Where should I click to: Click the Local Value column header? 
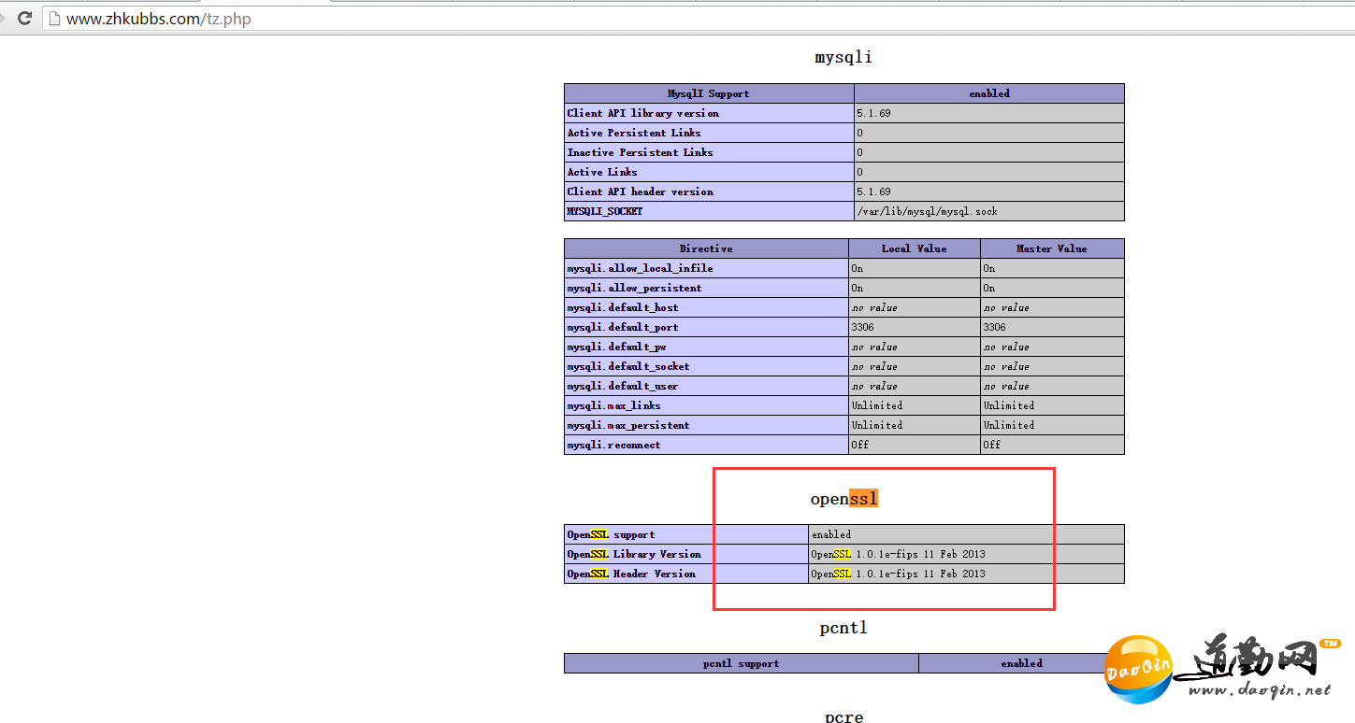(915, 248)
